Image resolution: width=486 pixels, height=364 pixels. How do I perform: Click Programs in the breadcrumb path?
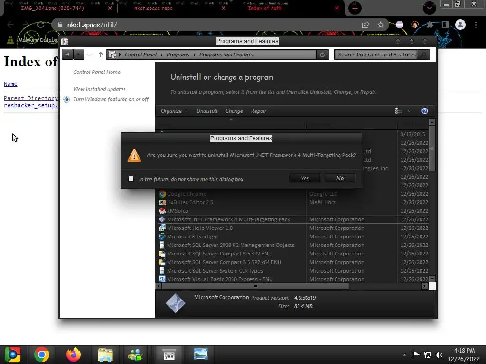178,55
